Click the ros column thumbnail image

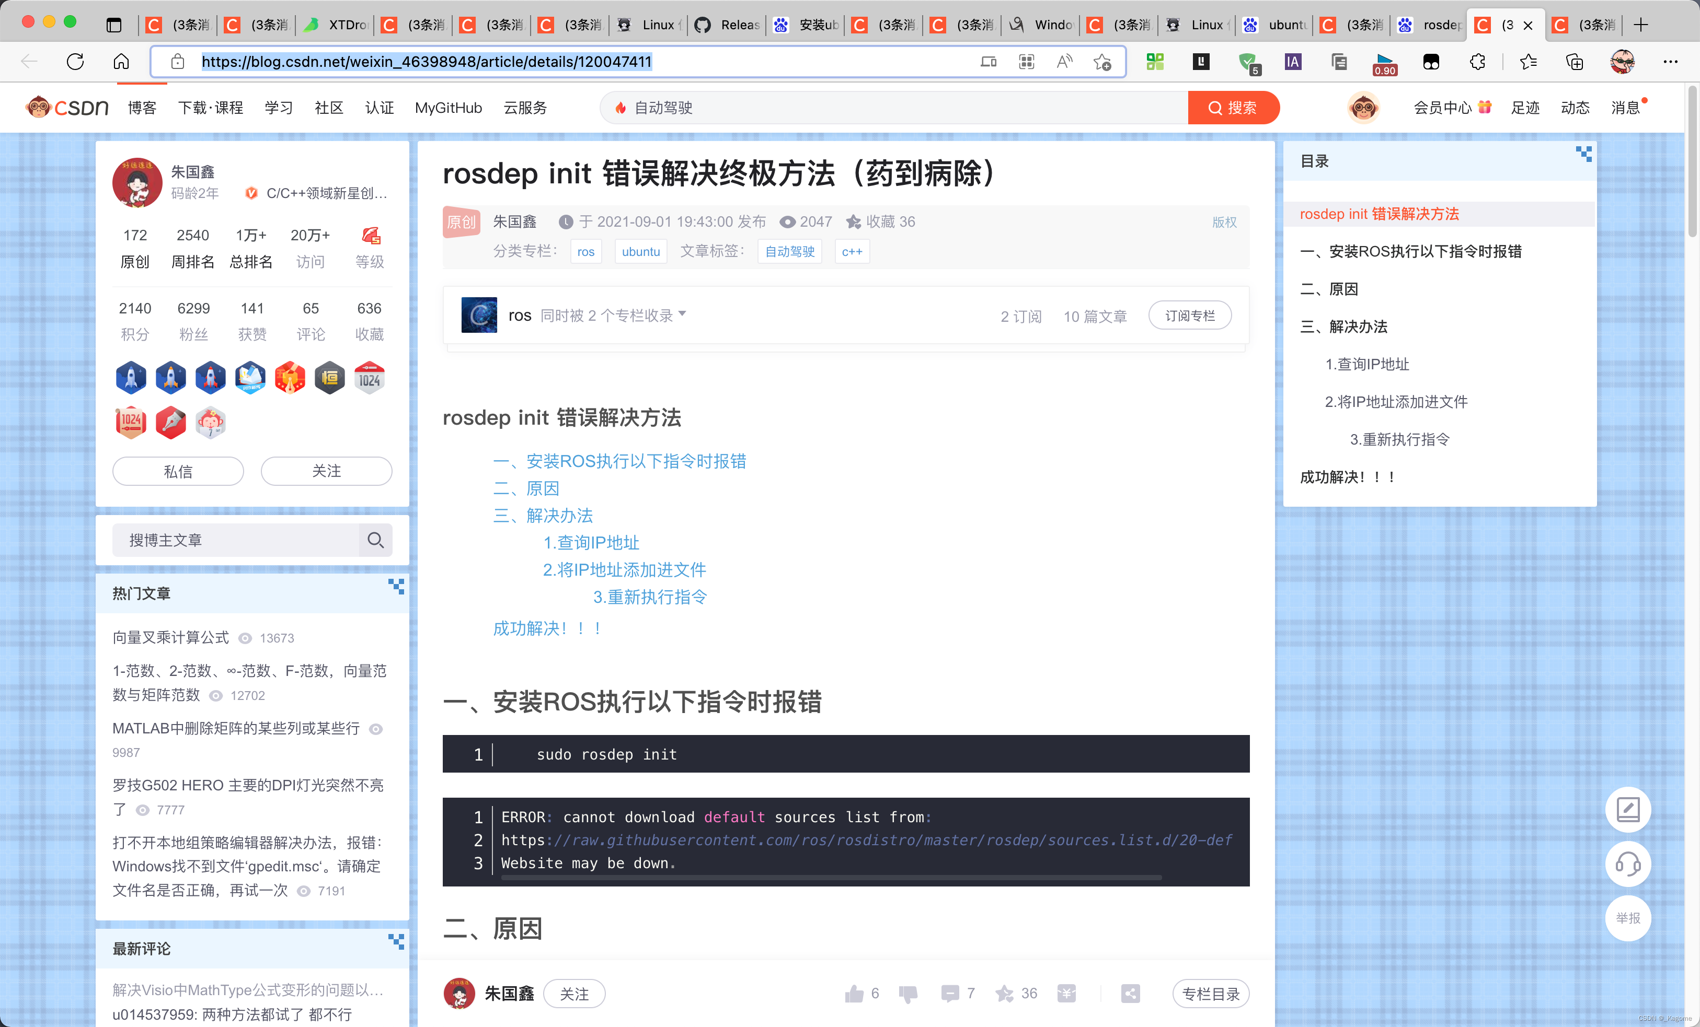click(x=479, y=315)
